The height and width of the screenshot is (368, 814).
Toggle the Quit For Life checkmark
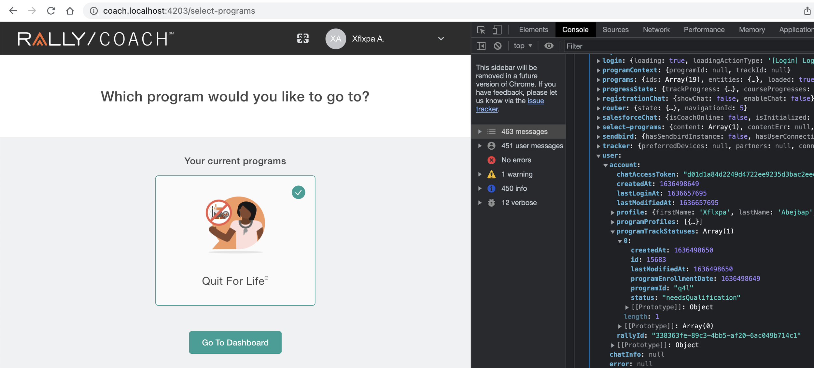click(298, 192)
